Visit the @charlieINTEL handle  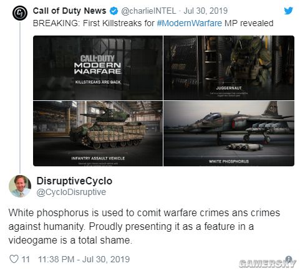(x=148, y=11)
